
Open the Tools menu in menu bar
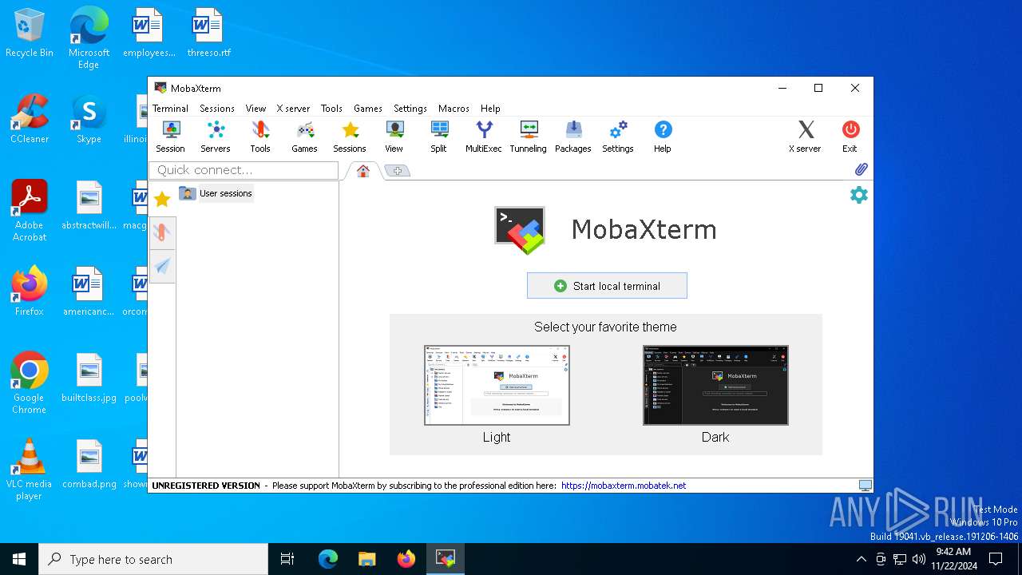(x=331, y=109)
